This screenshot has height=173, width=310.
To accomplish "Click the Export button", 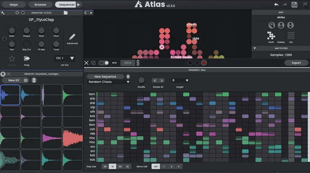I will (x=296, y=63).
